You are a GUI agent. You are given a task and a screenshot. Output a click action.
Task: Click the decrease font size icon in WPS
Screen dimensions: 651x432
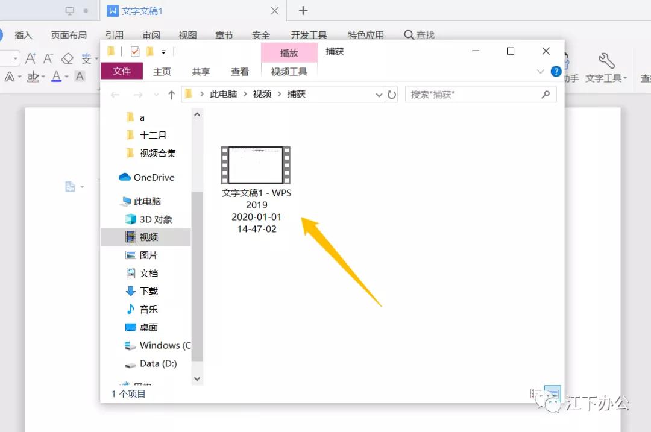[x=48, y=58]
